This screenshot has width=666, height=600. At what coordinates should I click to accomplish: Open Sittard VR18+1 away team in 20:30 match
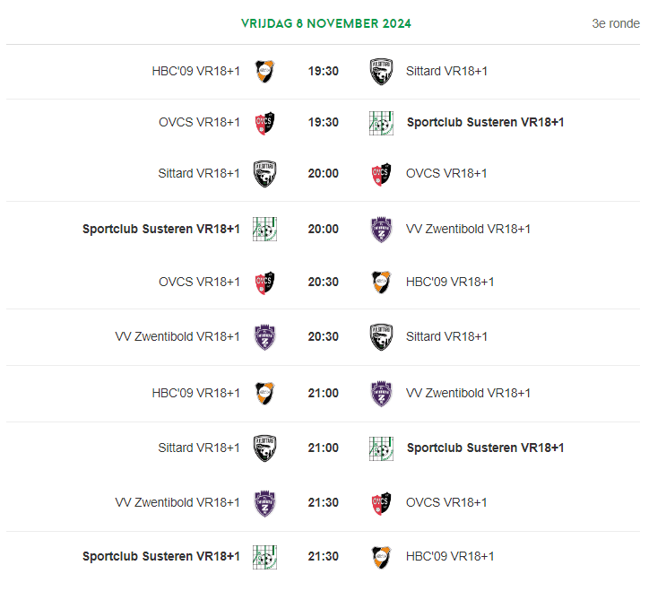pos(446,336)
